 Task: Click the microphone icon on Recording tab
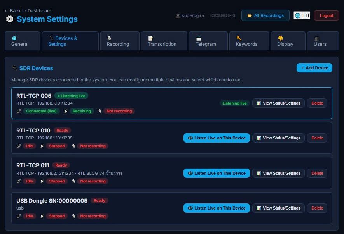click(109, 38)
